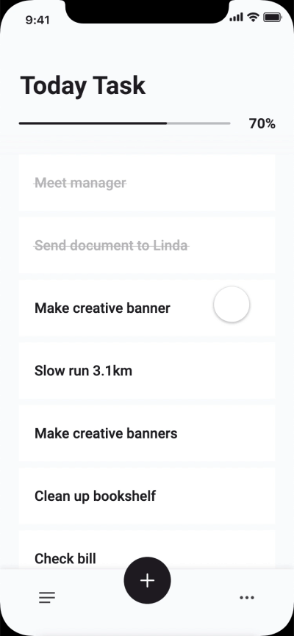Tap the cellular signal bars icon
The width and height of the screenshot is (294, 636).
pyautogui.click(x=237, y=18)
